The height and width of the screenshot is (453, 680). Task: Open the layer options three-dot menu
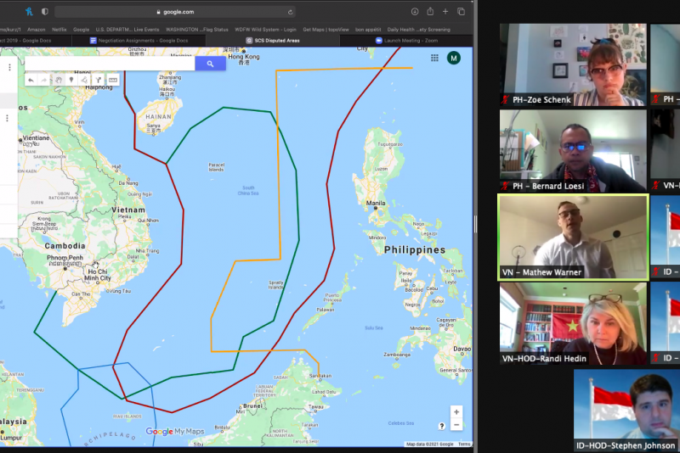pyautogui.click(x=7, y=118)
